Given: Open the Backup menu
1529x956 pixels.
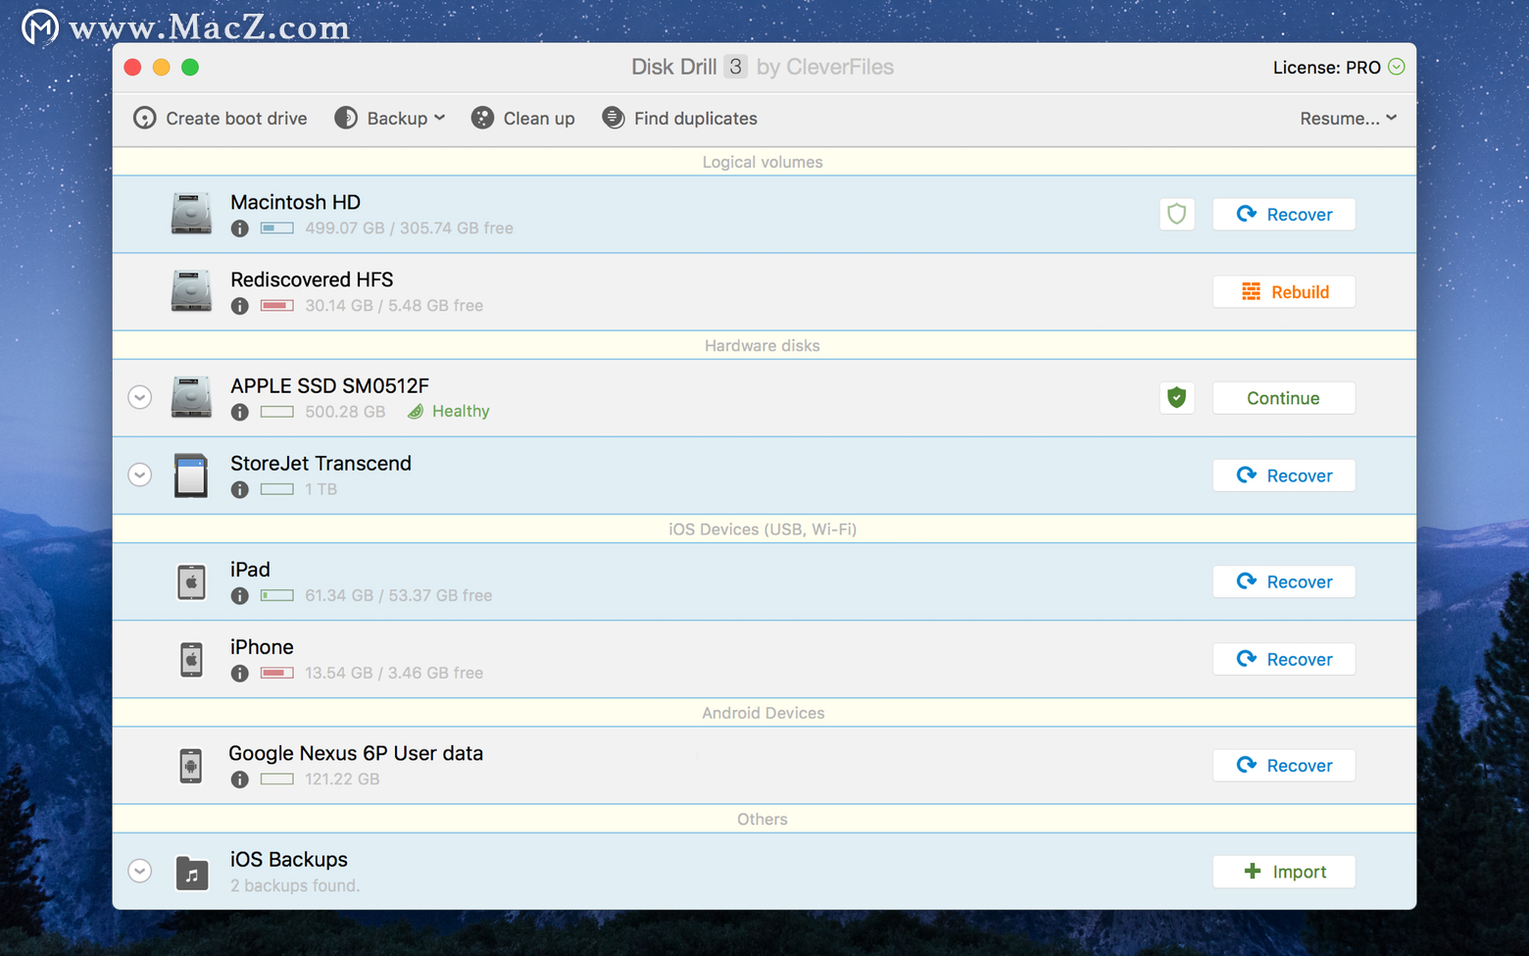Looking at the screenshot, I should coord(390,119).
